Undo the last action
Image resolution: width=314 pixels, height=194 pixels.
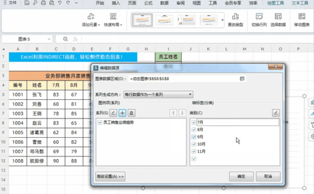(60, 3)
